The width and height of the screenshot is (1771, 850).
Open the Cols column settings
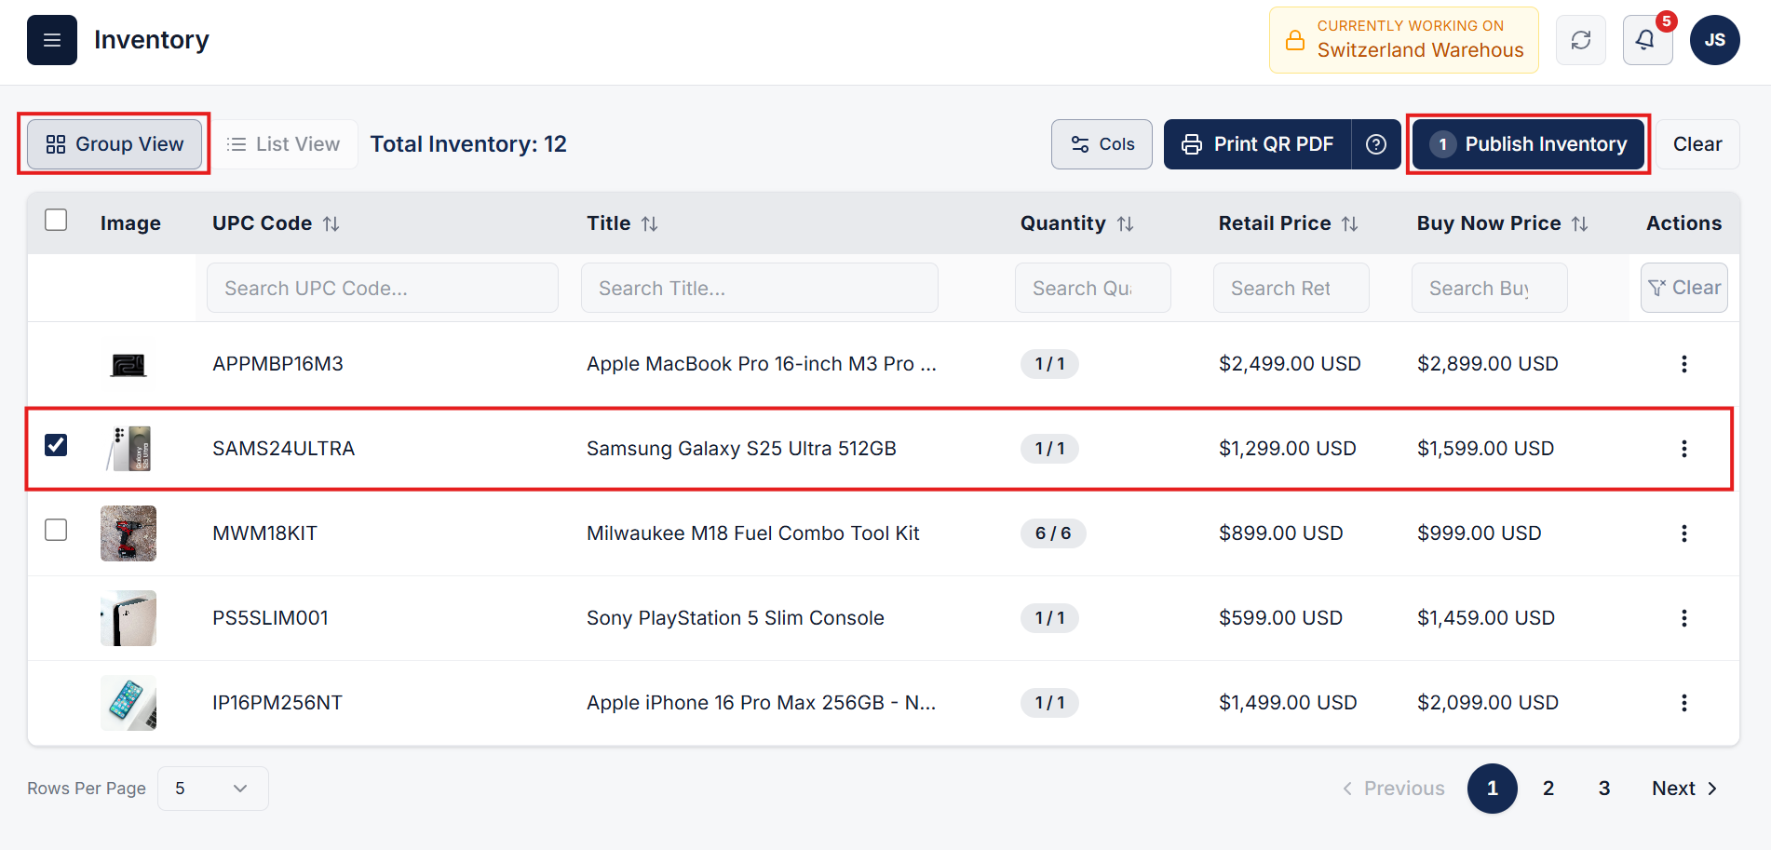tap(1102, 144)
